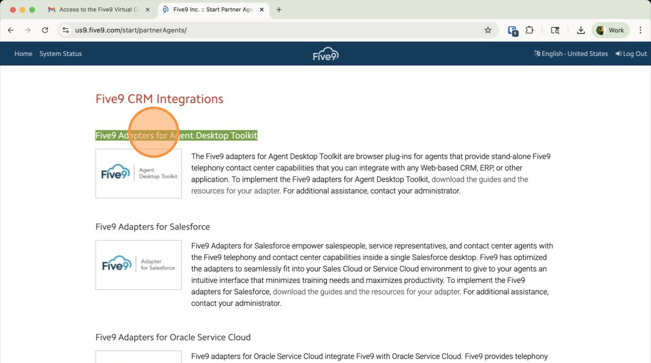
Task: Close the Five9 Inc. Start Partner tab
Action: [262, 10]
